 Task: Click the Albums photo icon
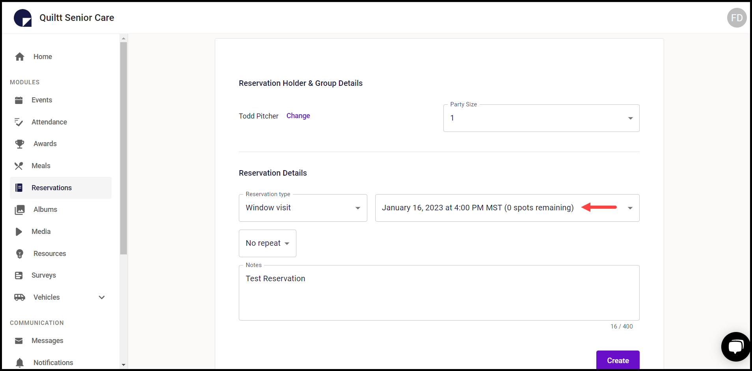pyautogui.click(x=20, y=210)
